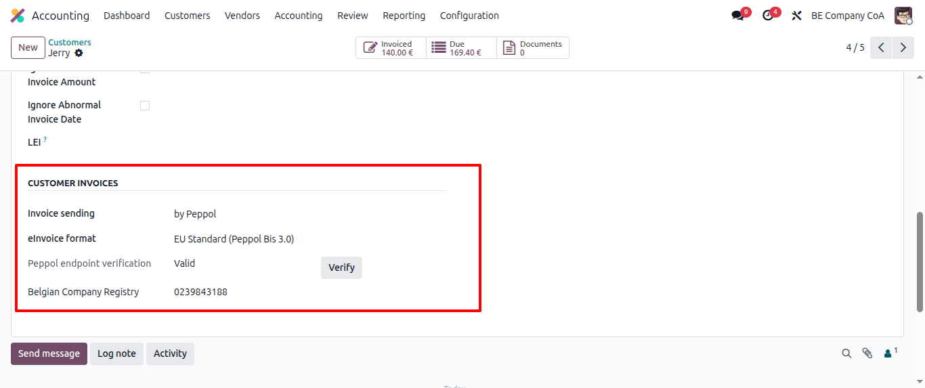This screenshot has width=925, height=388.
Task: Click Send message button
Action: [x=49, y=353]
